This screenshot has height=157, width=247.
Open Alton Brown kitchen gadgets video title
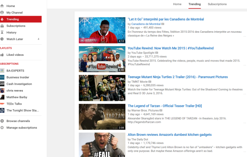click(169, 135)
